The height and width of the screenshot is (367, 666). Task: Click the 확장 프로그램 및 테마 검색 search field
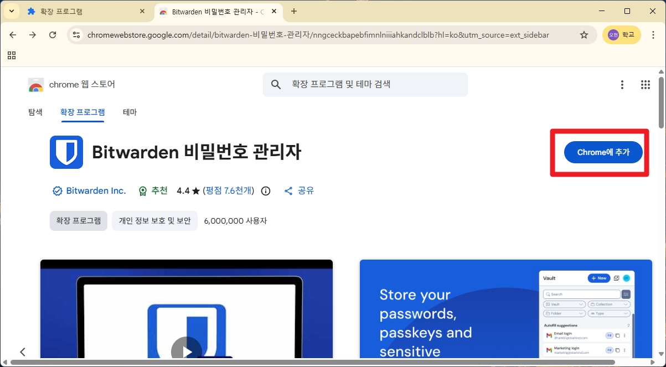coord(365,84)
